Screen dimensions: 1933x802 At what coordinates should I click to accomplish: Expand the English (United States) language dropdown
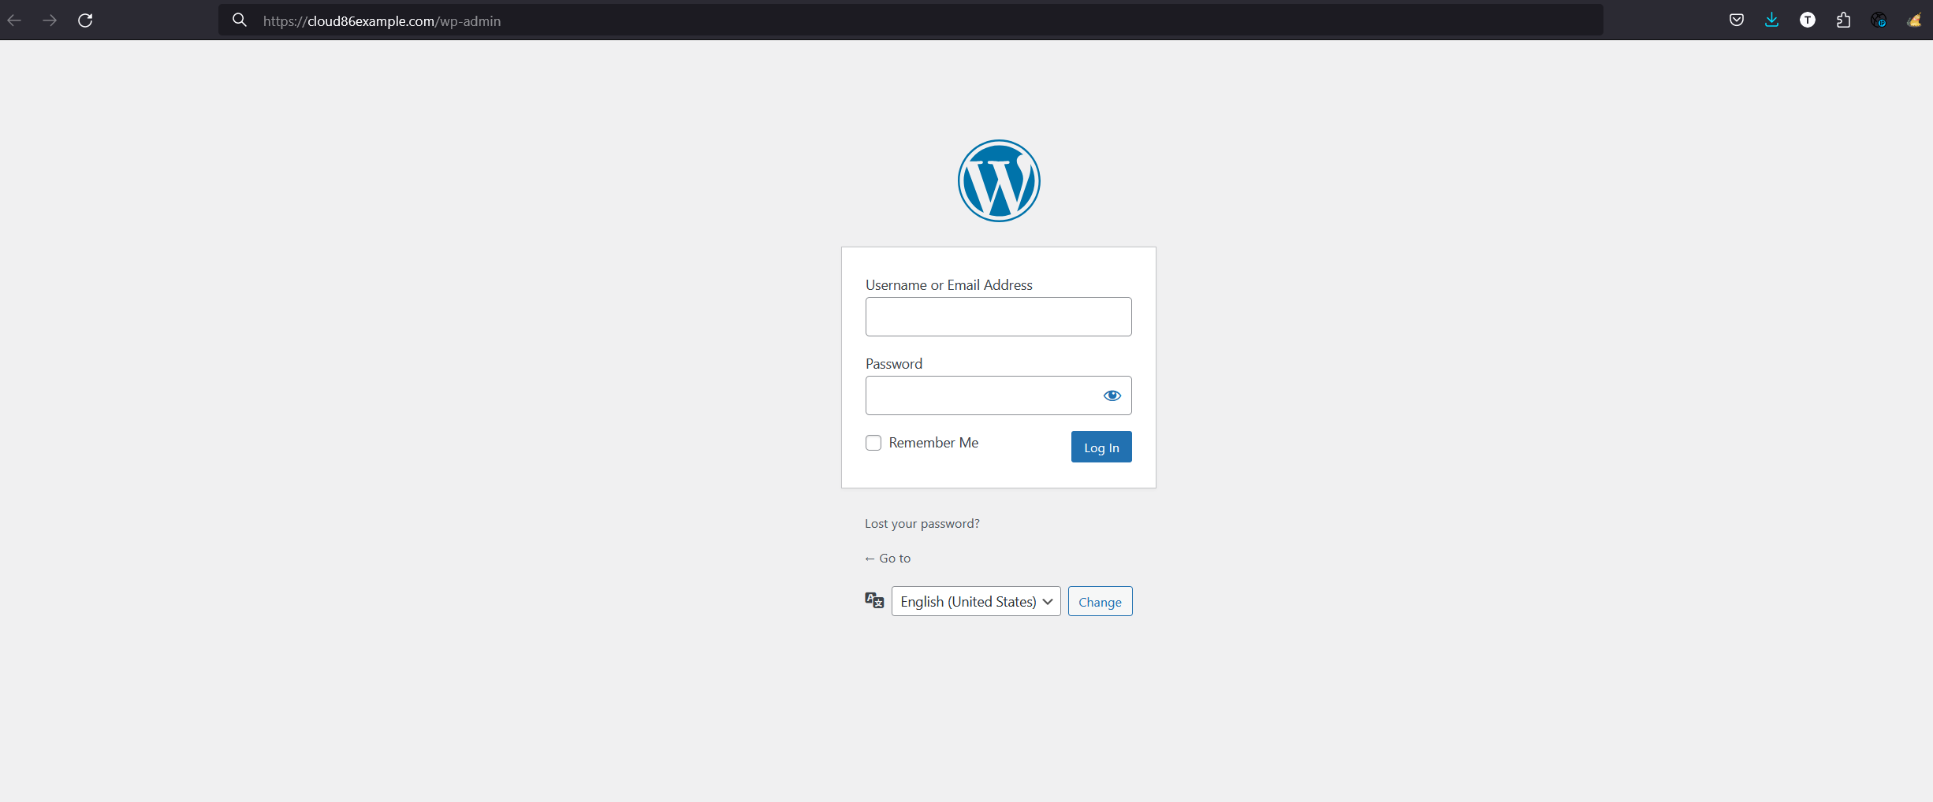click(976, 601)
